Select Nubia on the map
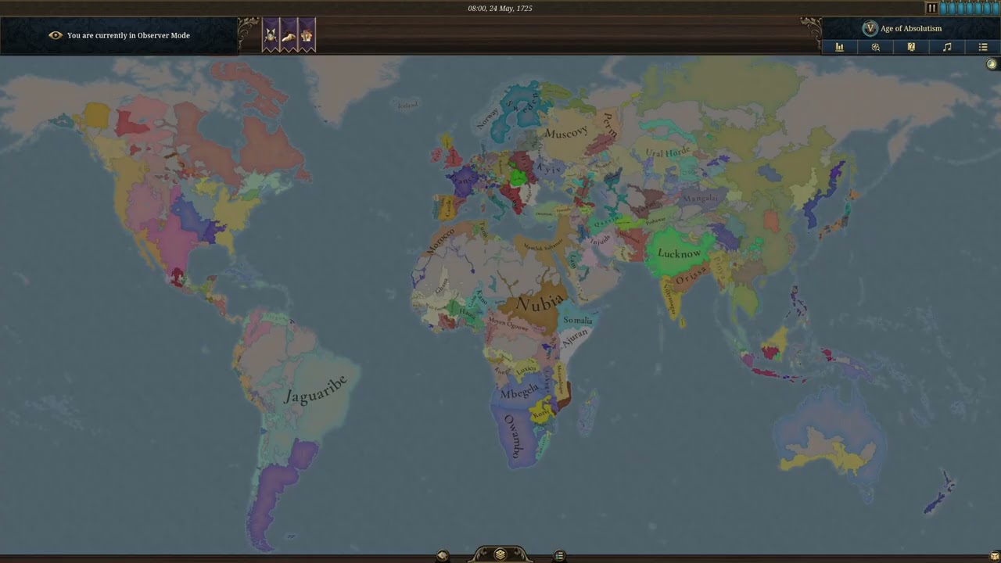The width and height of the screenshot is (1001, 563). click(540, 302)
